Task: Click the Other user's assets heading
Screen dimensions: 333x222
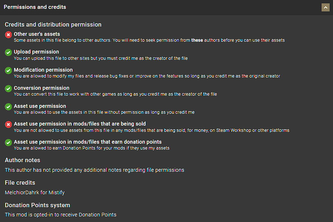Action: pos(37,34)
